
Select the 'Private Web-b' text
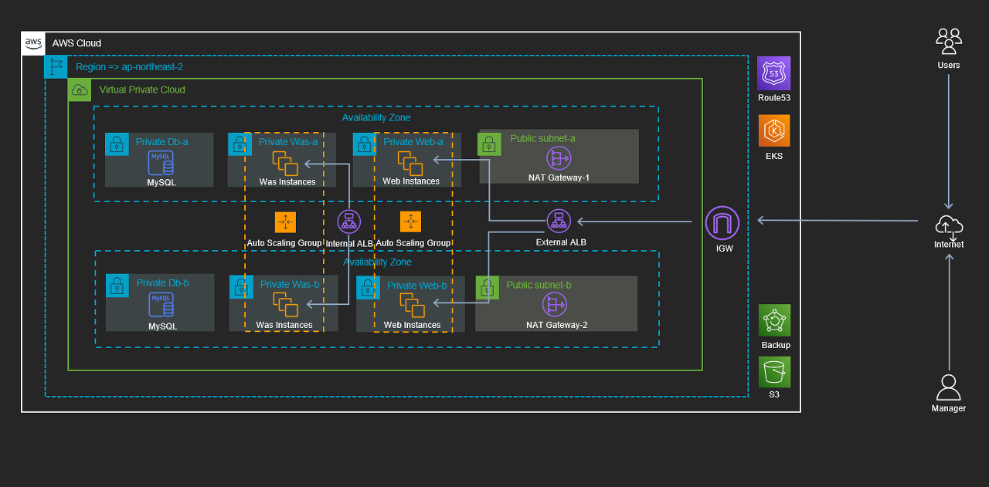pos(417,286)
